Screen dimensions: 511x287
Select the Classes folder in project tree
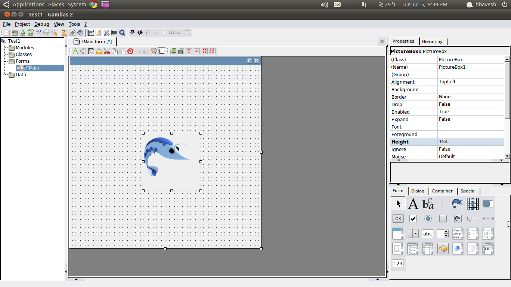click(x=24, y=55)
